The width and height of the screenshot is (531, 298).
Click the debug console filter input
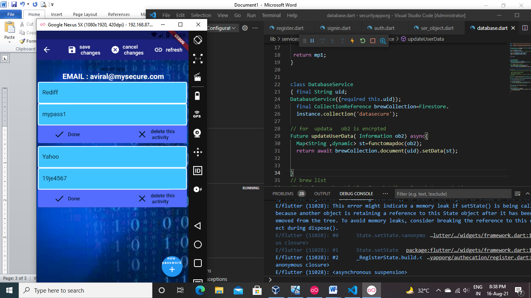coord(453,194)
